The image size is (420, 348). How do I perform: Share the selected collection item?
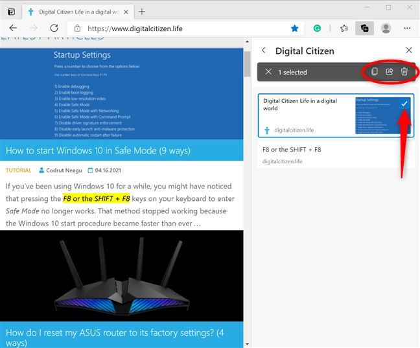[389, 71]
